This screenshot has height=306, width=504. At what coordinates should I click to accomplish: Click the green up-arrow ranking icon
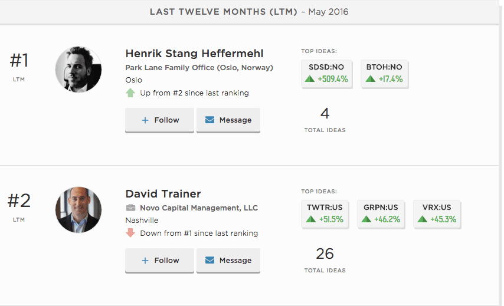[x=130, y=93]
